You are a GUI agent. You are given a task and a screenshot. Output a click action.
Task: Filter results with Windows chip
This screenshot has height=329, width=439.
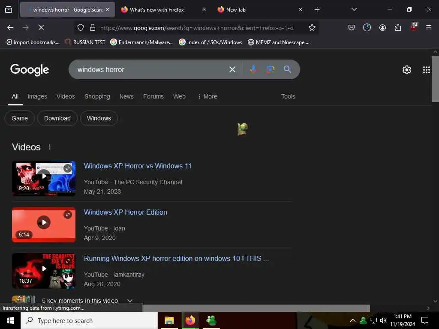(99, 118)
